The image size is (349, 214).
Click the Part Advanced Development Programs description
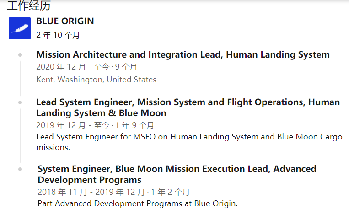[x=138, y=203]
